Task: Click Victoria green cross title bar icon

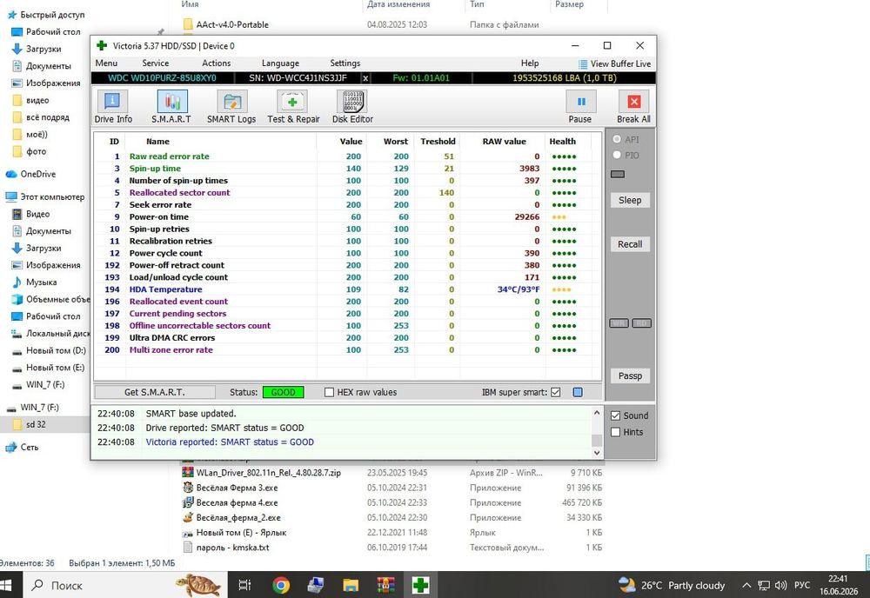Action: (102, 45)
